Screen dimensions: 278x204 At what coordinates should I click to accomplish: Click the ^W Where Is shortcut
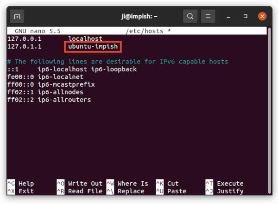127,184
